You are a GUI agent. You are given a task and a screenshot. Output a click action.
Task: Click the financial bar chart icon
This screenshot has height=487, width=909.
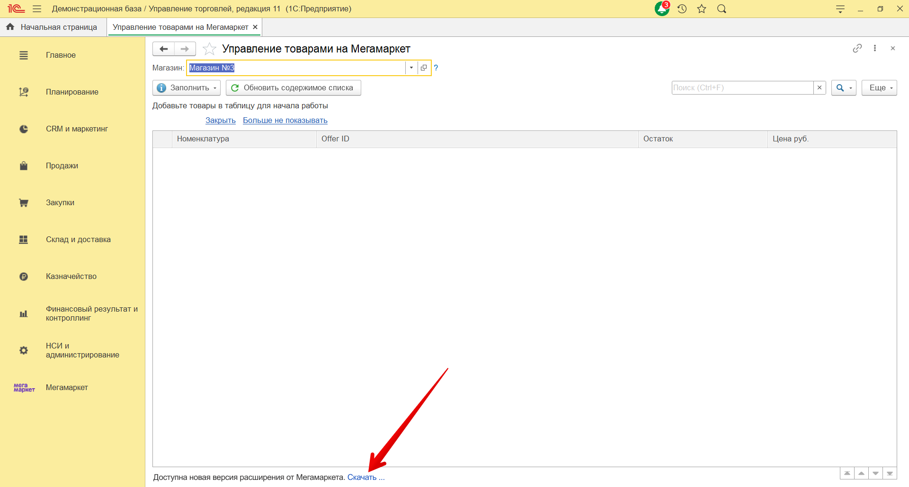tap(24, 313)
